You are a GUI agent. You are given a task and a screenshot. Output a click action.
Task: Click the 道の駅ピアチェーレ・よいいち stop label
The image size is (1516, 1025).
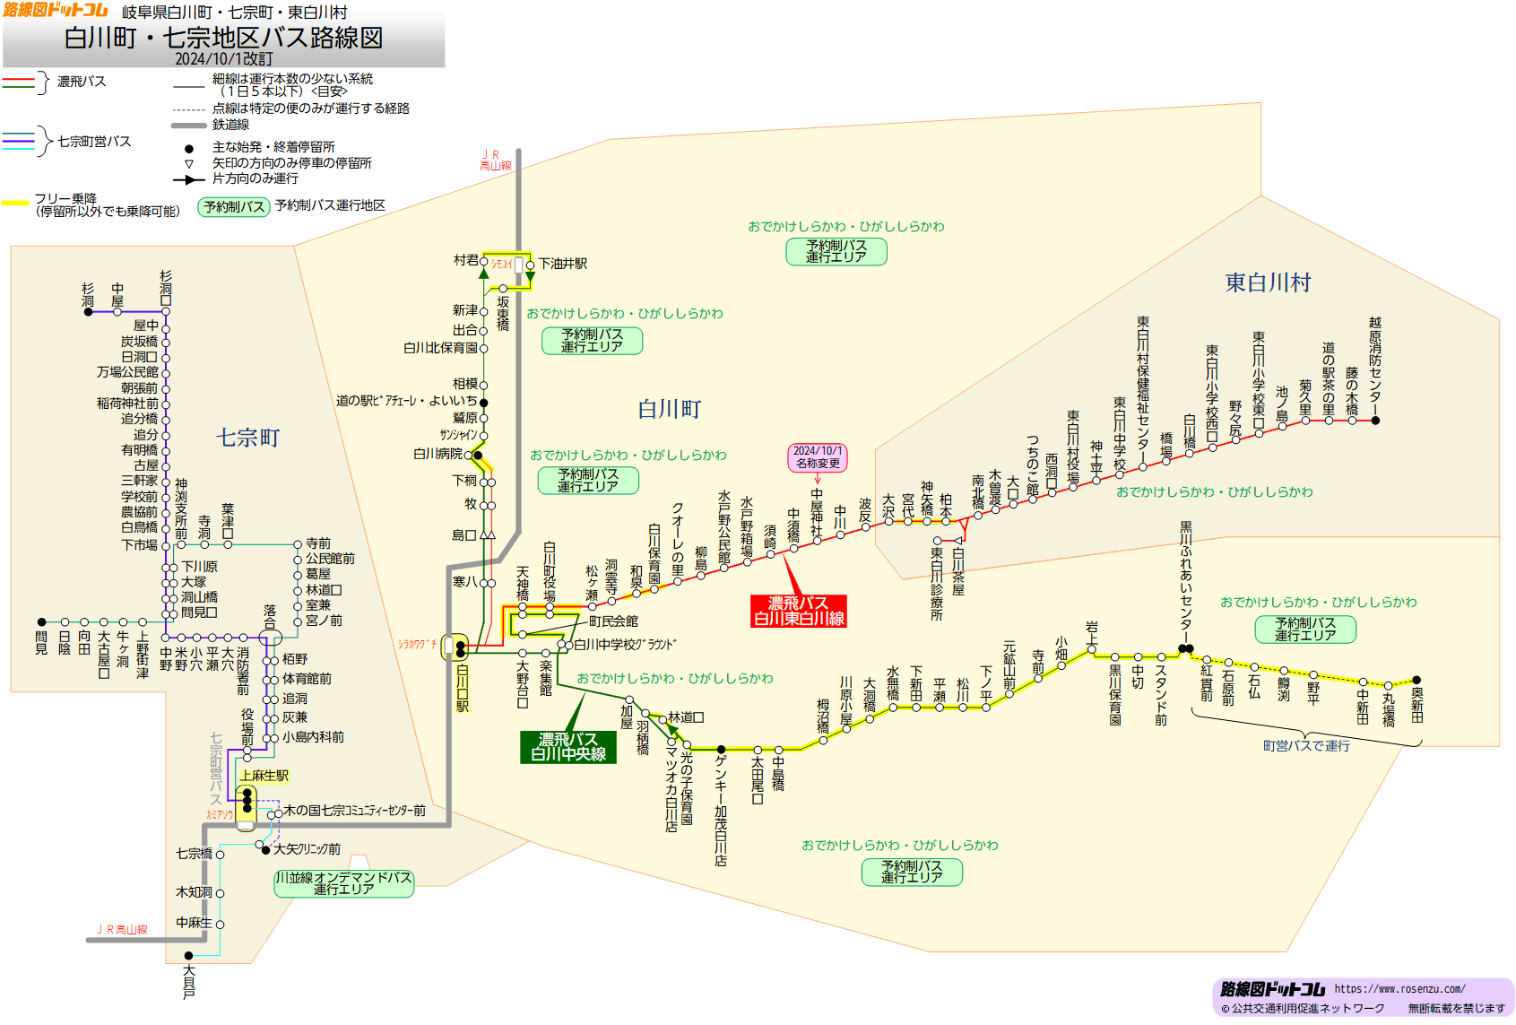click(x=406, y=401)
